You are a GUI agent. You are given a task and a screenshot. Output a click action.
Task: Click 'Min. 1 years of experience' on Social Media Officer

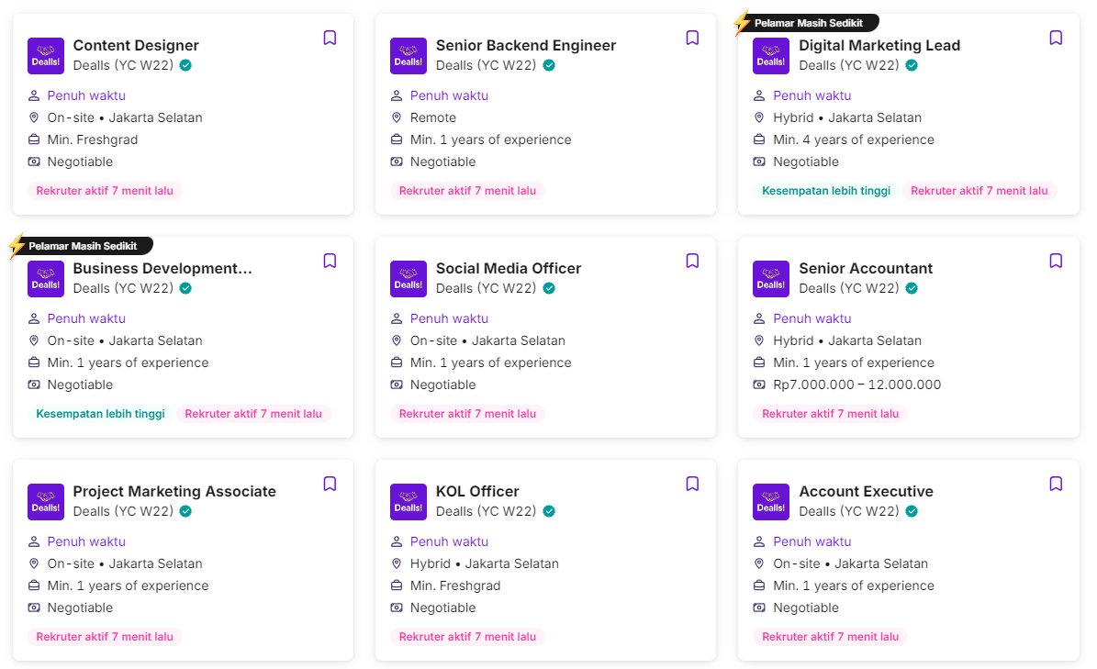click(490, 362)
